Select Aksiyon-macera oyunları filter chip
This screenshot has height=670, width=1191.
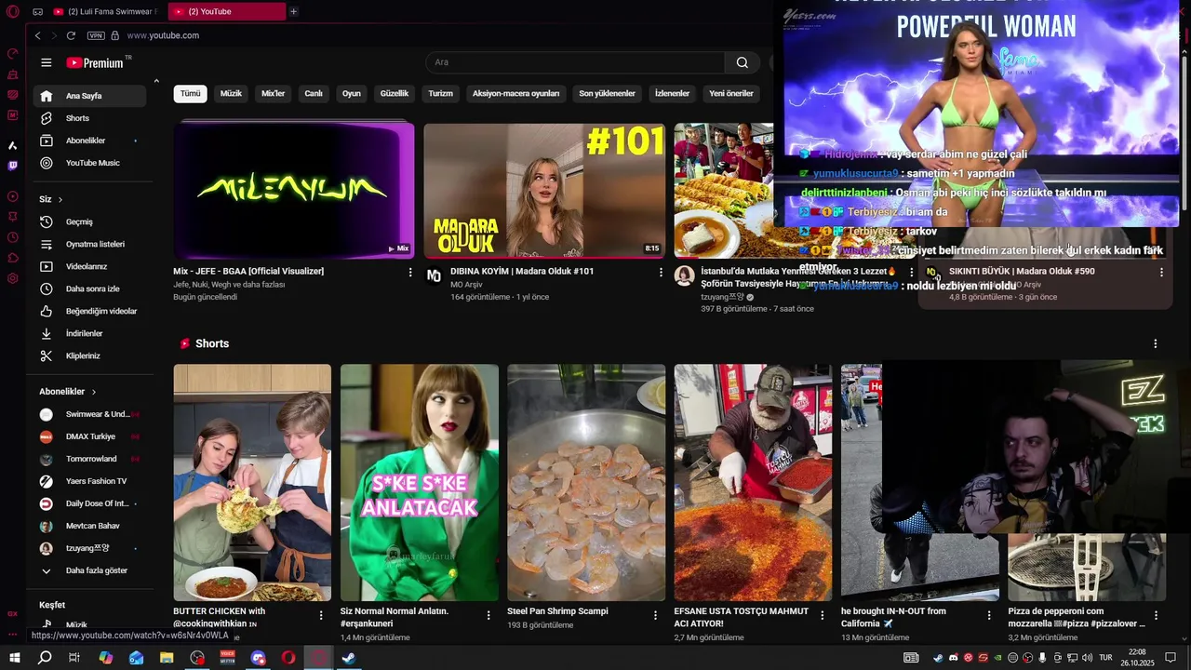tap(515, 93)
